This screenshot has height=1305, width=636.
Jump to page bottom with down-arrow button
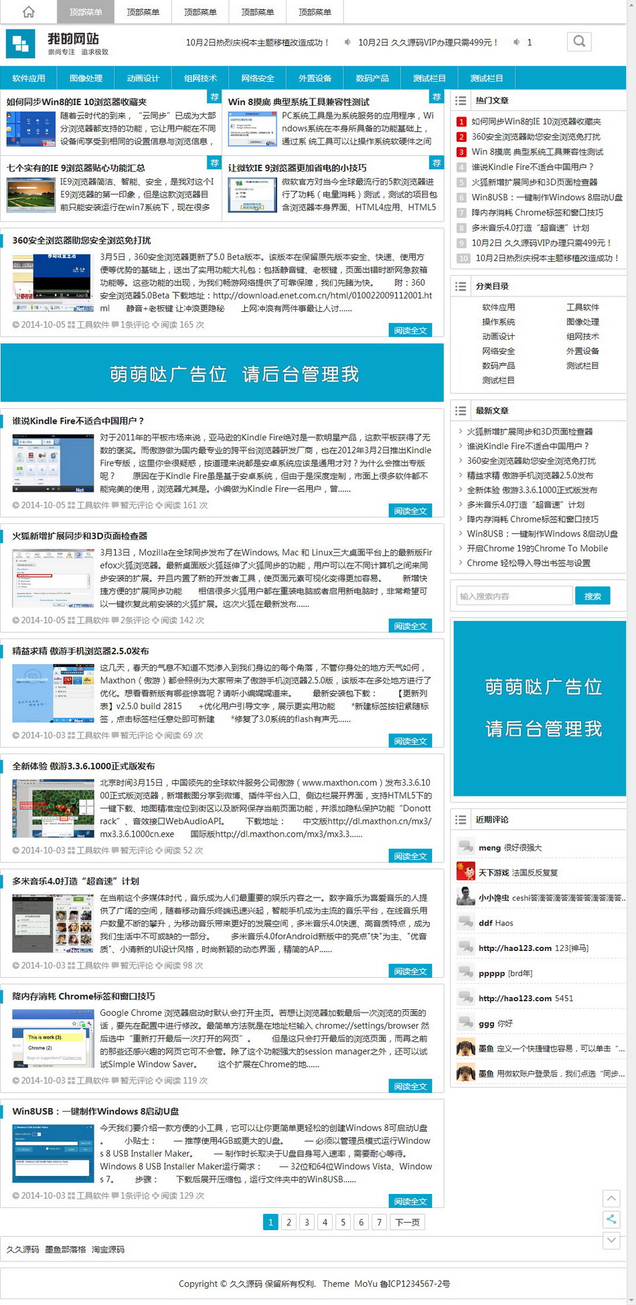tap(611, 1239)
